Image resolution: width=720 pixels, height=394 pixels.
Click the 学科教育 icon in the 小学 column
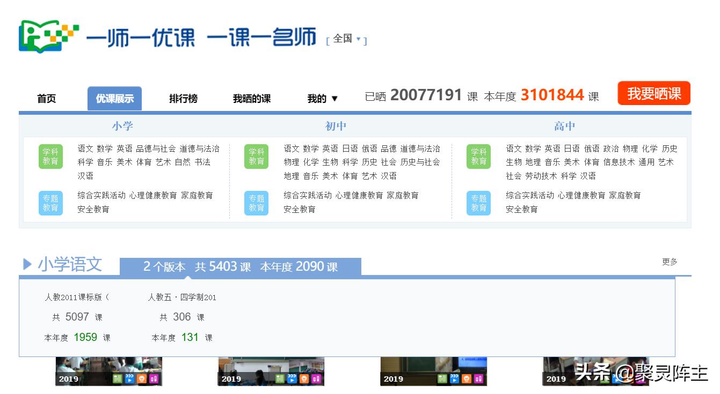(50, 156)
